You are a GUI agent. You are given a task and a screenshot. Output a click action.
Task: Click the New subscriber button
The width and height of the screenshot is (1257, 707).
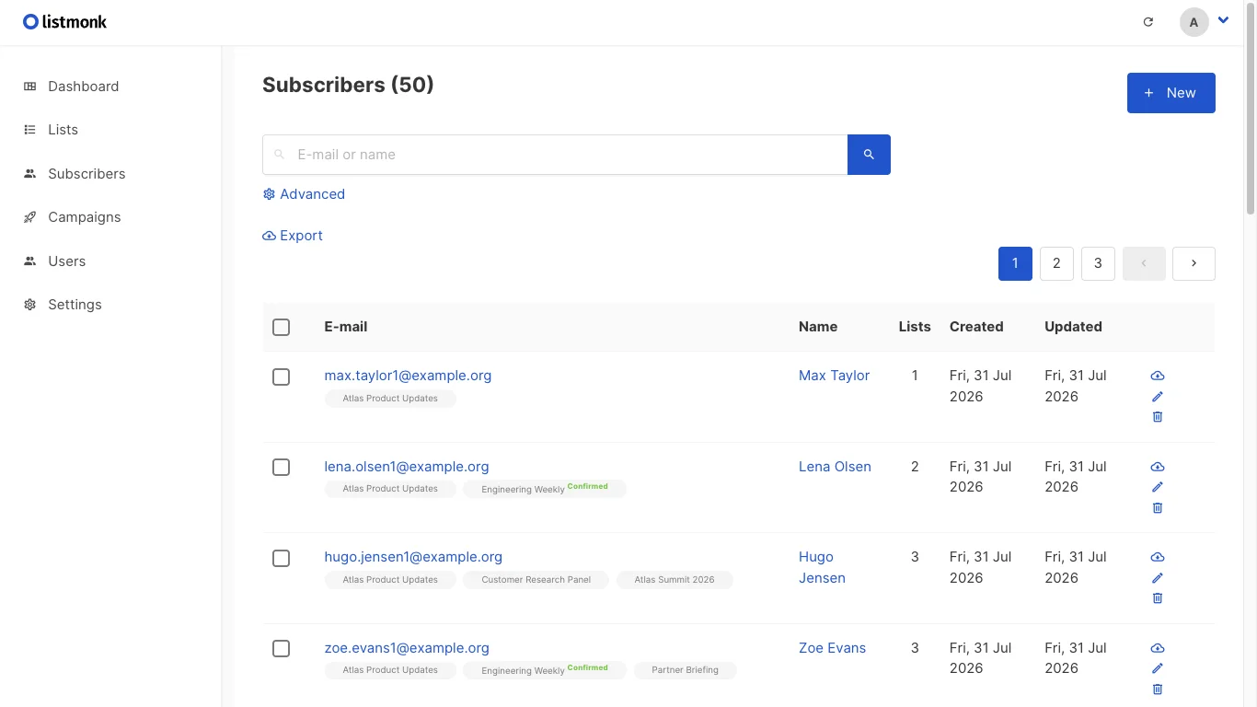pos(1171,93)
